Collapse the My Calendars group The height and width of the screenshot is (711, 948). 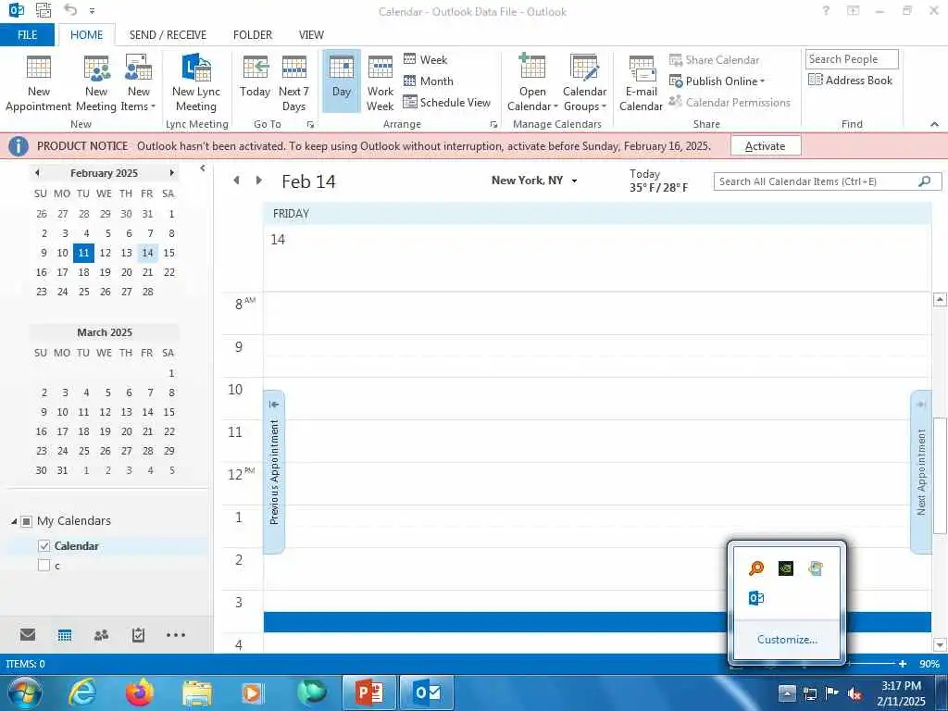pyautogui.click(x=13, y=521)
